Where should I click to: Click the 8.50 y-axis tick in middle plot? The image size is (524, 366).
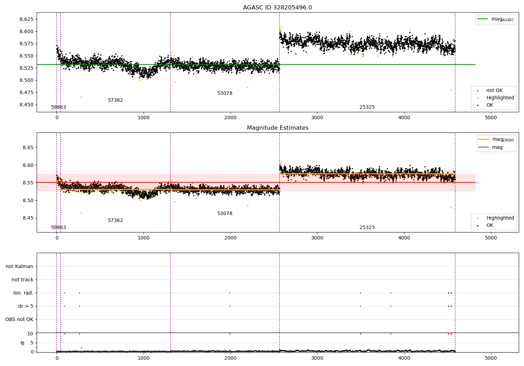click(28, 201)
